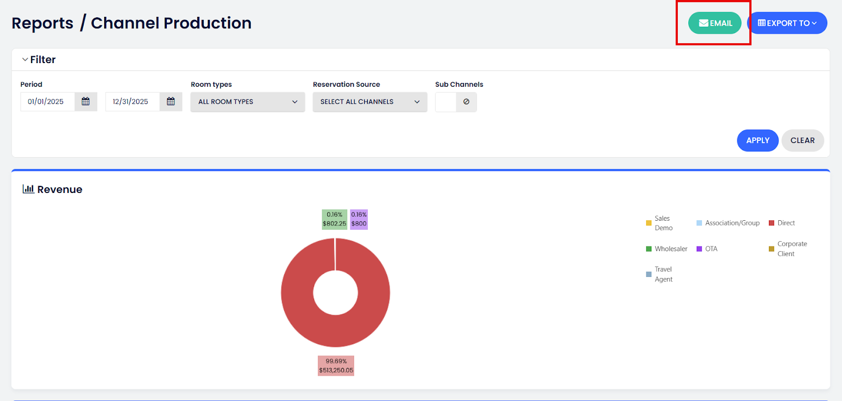Image resolution: width=842 pixels, height=401 pixels.
Task: Apply the selected filters
Action: (757, 140)
